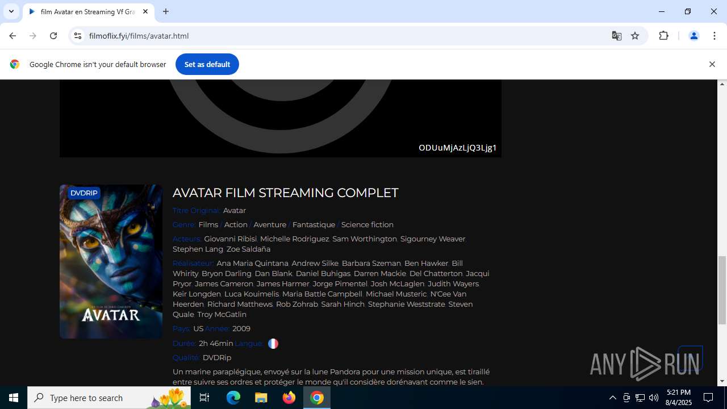Screen dimensions: 727x409
Task: Click actor Zoe Saldaña
Action: point(248,249)
